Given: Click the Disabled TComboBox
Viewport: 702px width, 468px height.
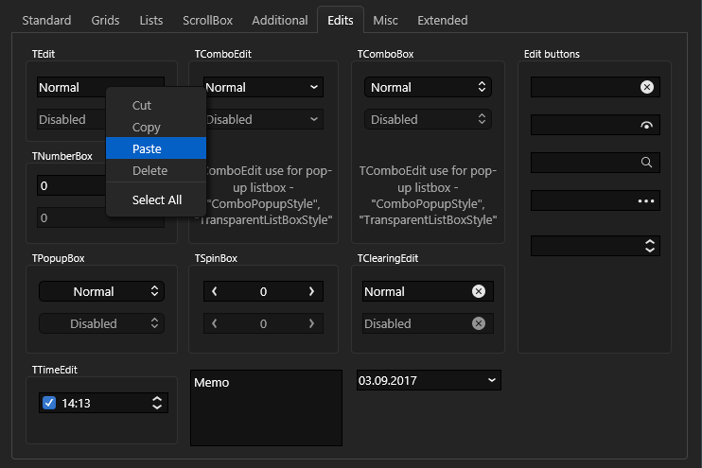Looking at the screenshot, I should pos(428,119).
